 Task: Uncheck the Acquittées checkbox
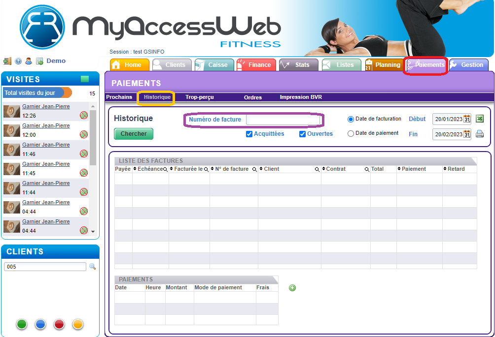point(249,134)
